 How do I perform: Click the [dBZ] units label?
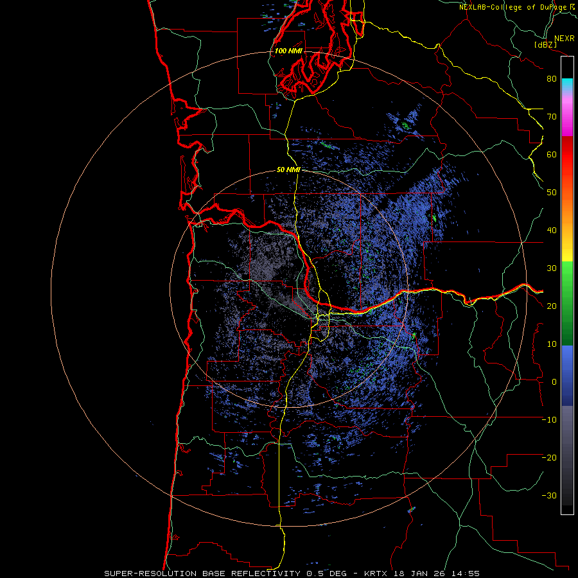pyautogui.click(x=545, y=44)
